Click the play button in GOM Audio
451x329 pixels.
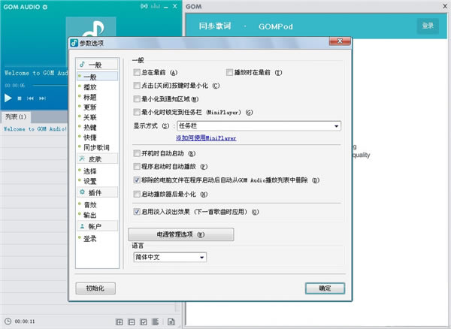(x=8, y=98)
